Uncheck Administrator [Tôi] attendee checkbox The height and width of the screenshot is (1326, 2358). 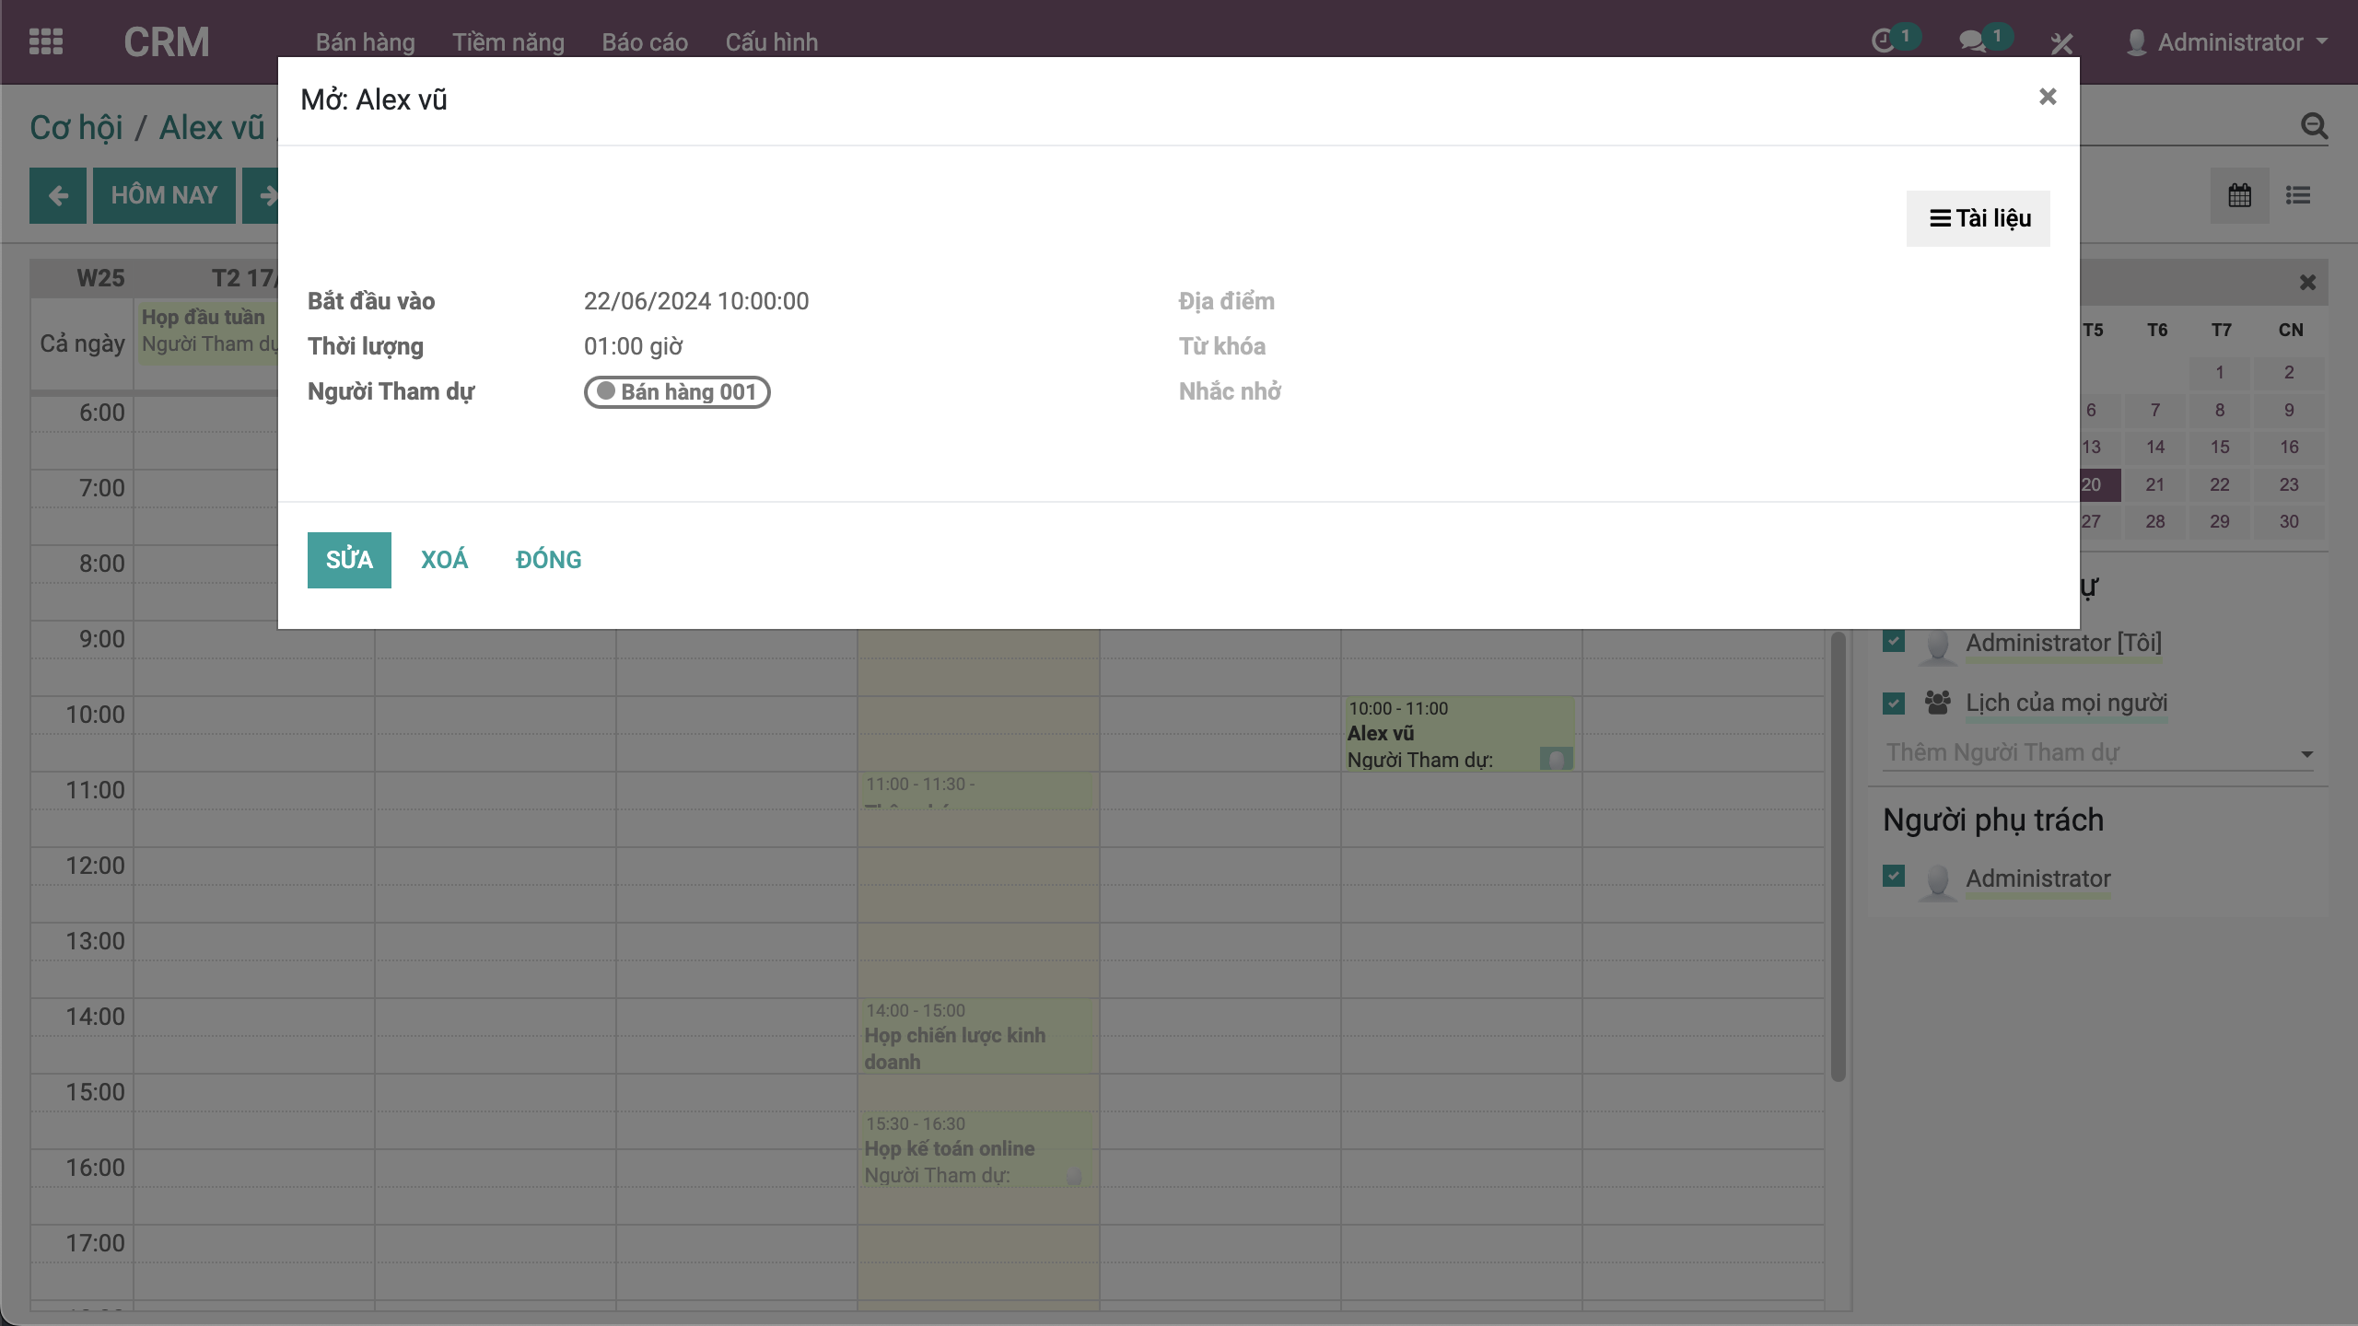coord(1894,642)
